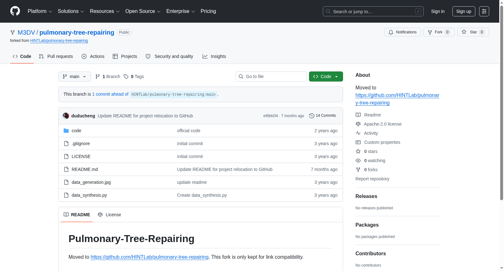Open the HINTLab link in the README body
The width and height of the screenshot is (504, 271).
coord(150,257)
